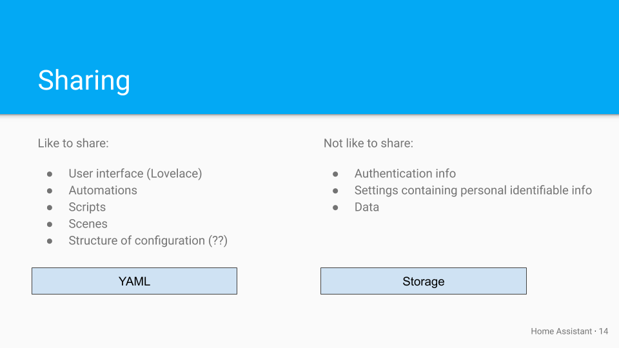Click the bullet dot before Automations
Viewport: 619px width, 348px height.
(x=50, y=191)
